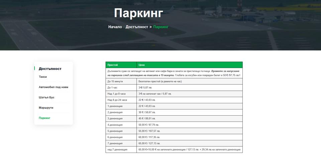
Task: Open Такси in the sidebar menu
Action: pos(43,77)
